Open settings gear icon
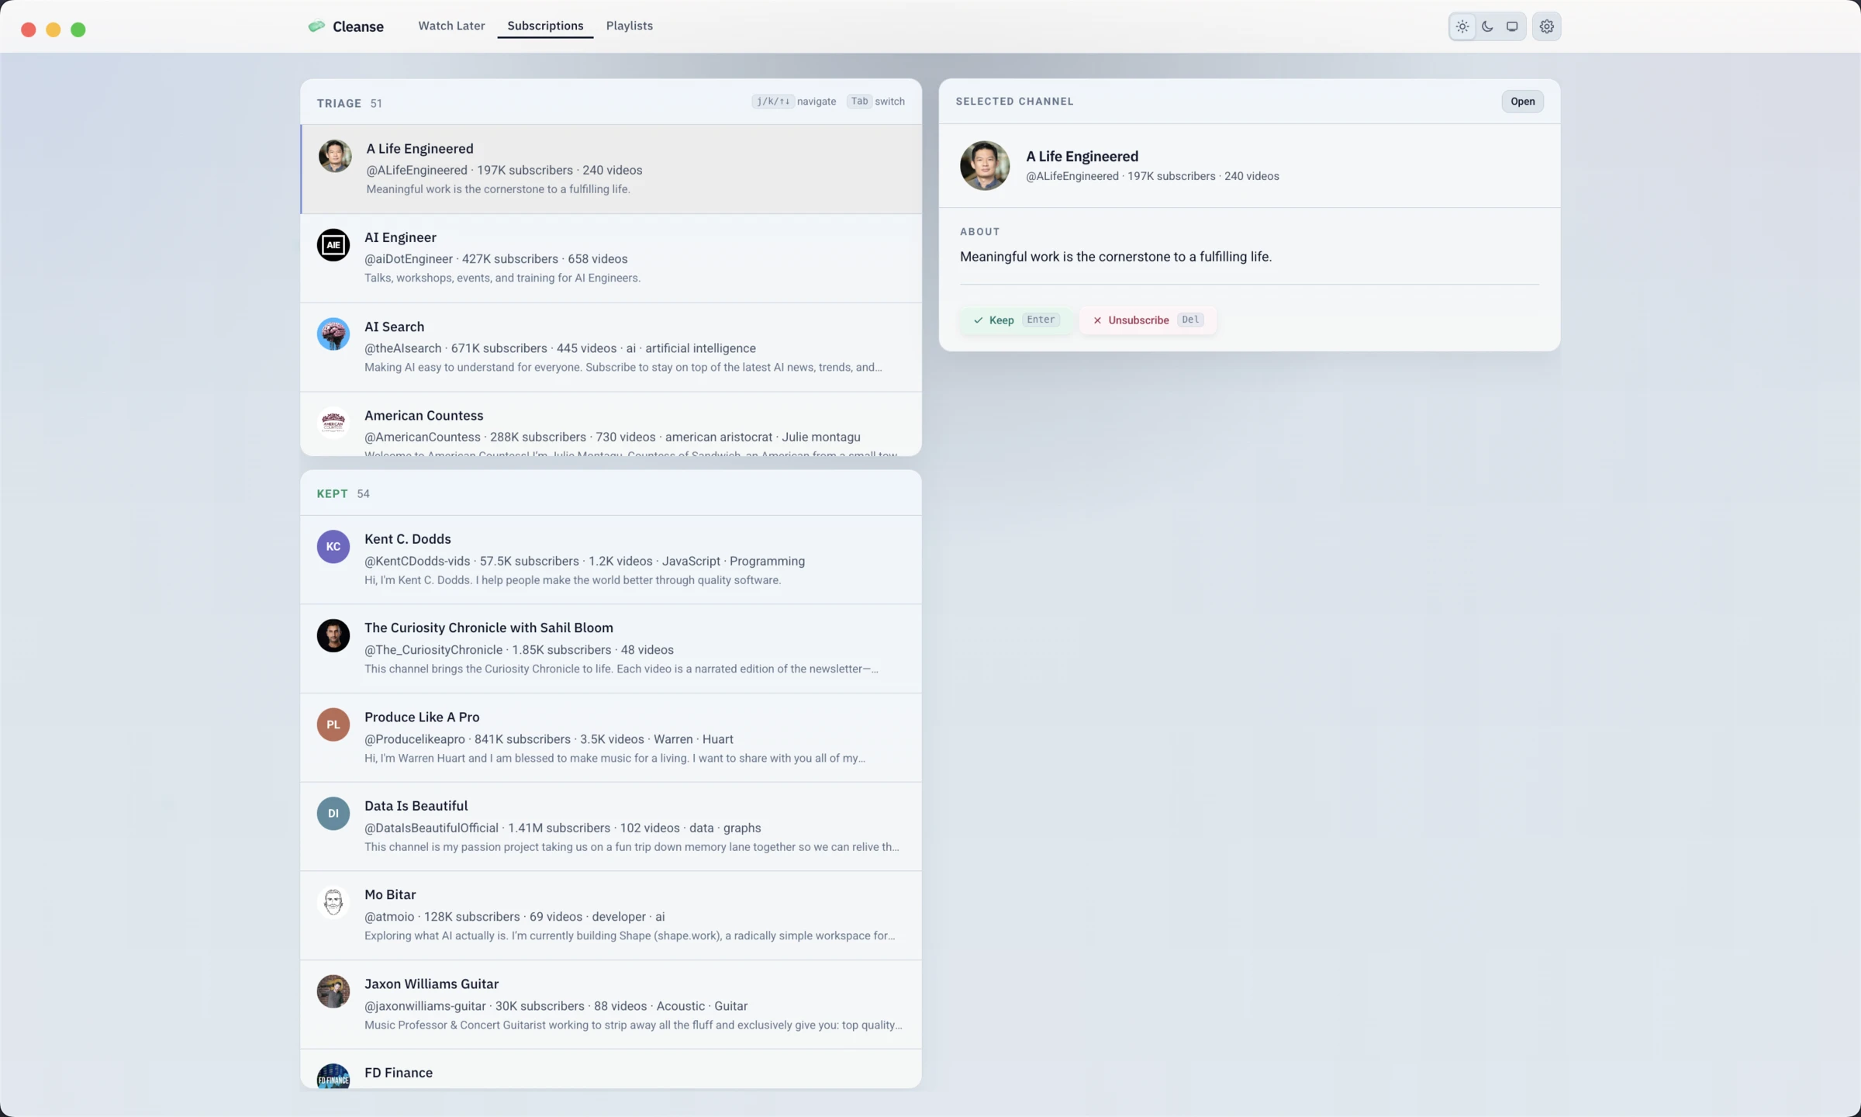Image resolution: width=1861 pixels, height=1117 pixels. point(1546,26)
